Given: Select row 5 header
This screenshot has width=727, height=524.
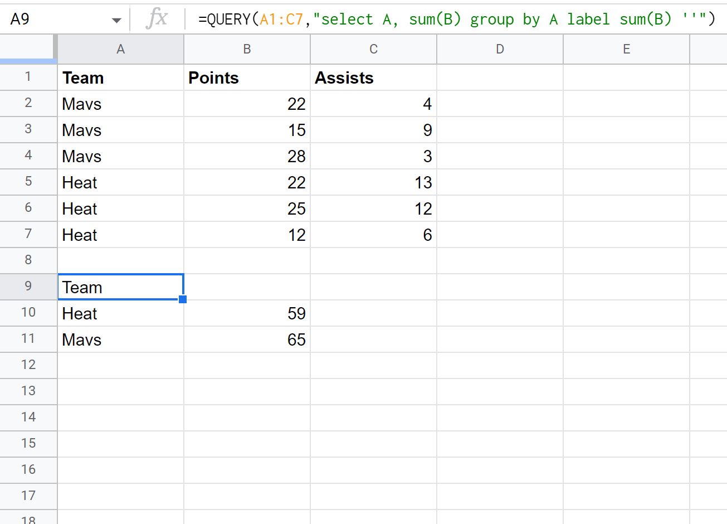Looking at the screenshot, I should click(28, 182).
